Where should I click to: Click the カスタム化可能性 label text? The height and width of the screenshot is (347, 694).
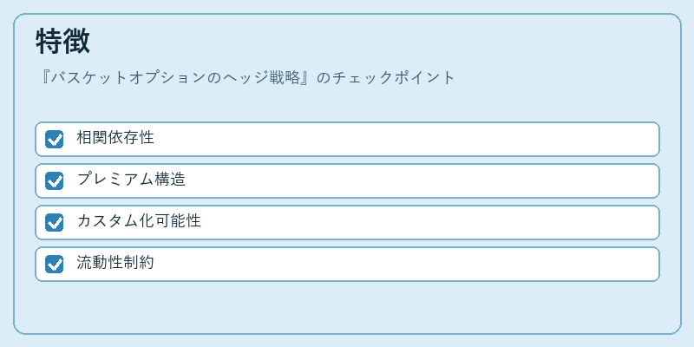tap(139, 221)
